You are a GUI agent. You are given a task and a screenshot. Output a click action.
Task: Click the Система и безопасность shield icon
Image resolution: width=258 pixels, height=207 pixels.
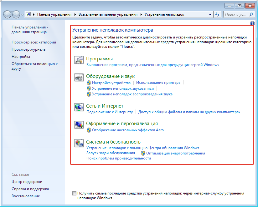[x=79, y=143]
